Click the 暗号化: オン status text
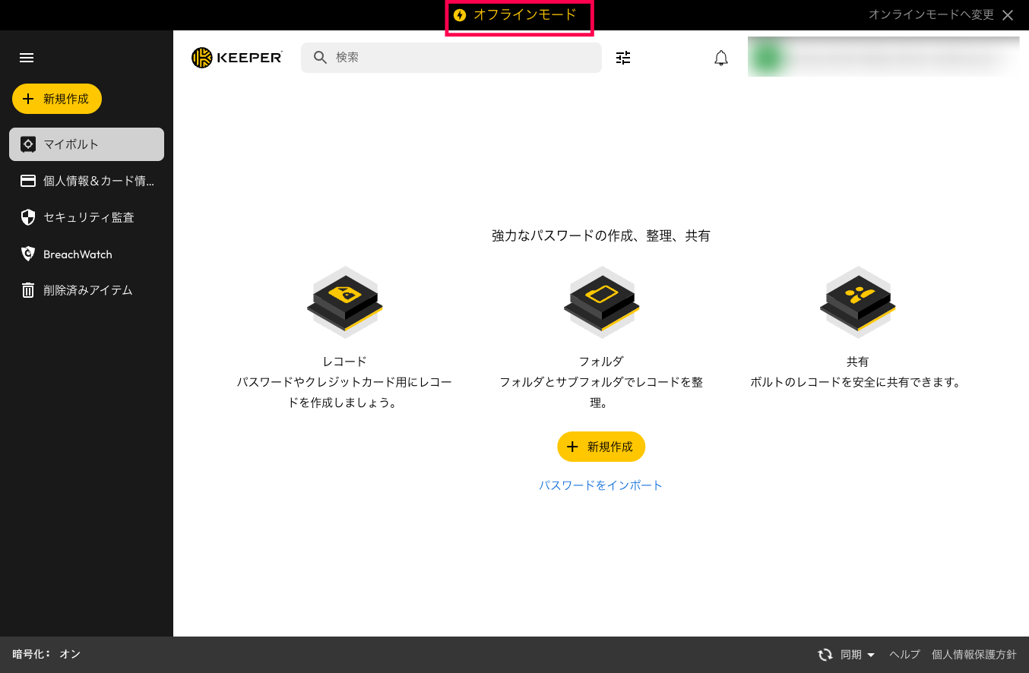Image resolution: width=1029 pixels, height=673 pixels. 46,654
